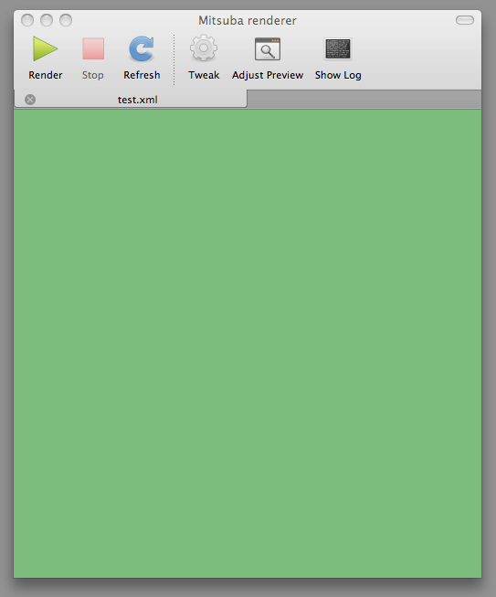The width and height of the screenshot is (496, 597).
Task: Click the blue Refresh arrow icon
Action: 142,48
